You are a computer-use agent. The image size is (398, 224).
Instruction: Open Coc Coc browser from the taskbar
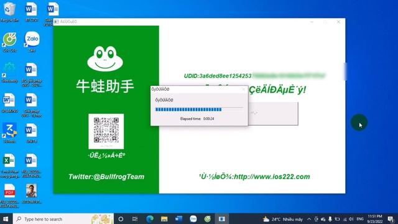[207, 219]
